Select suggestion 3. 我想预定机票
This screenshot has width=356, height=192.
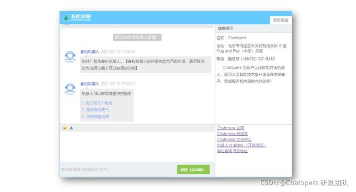click(95, 117)
